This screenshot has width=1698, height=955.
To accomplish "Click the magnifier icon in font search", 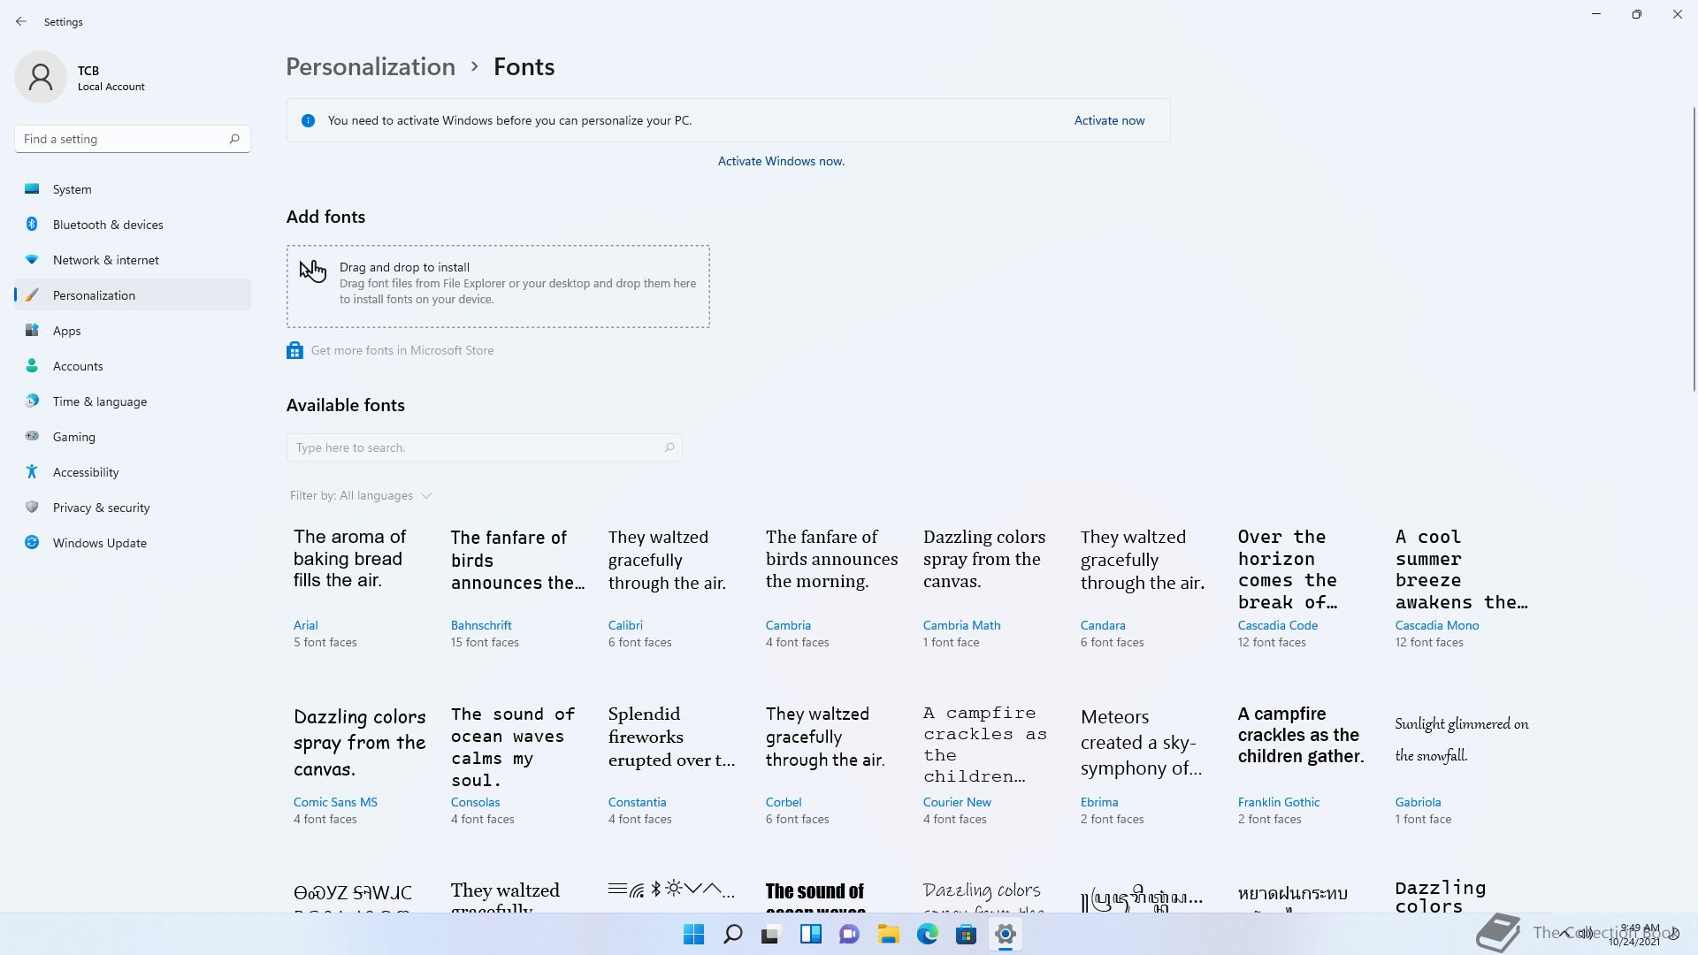I will pos(669,447).
